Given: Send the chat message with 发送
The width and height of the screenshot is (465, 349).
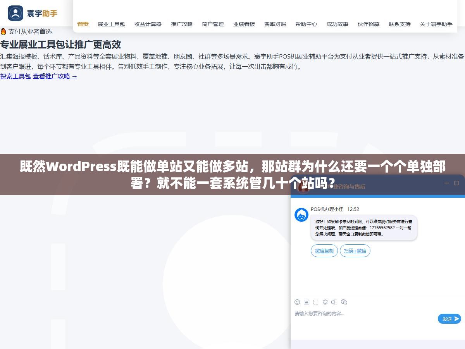Looking at the screenshot, I should [449, 319].
